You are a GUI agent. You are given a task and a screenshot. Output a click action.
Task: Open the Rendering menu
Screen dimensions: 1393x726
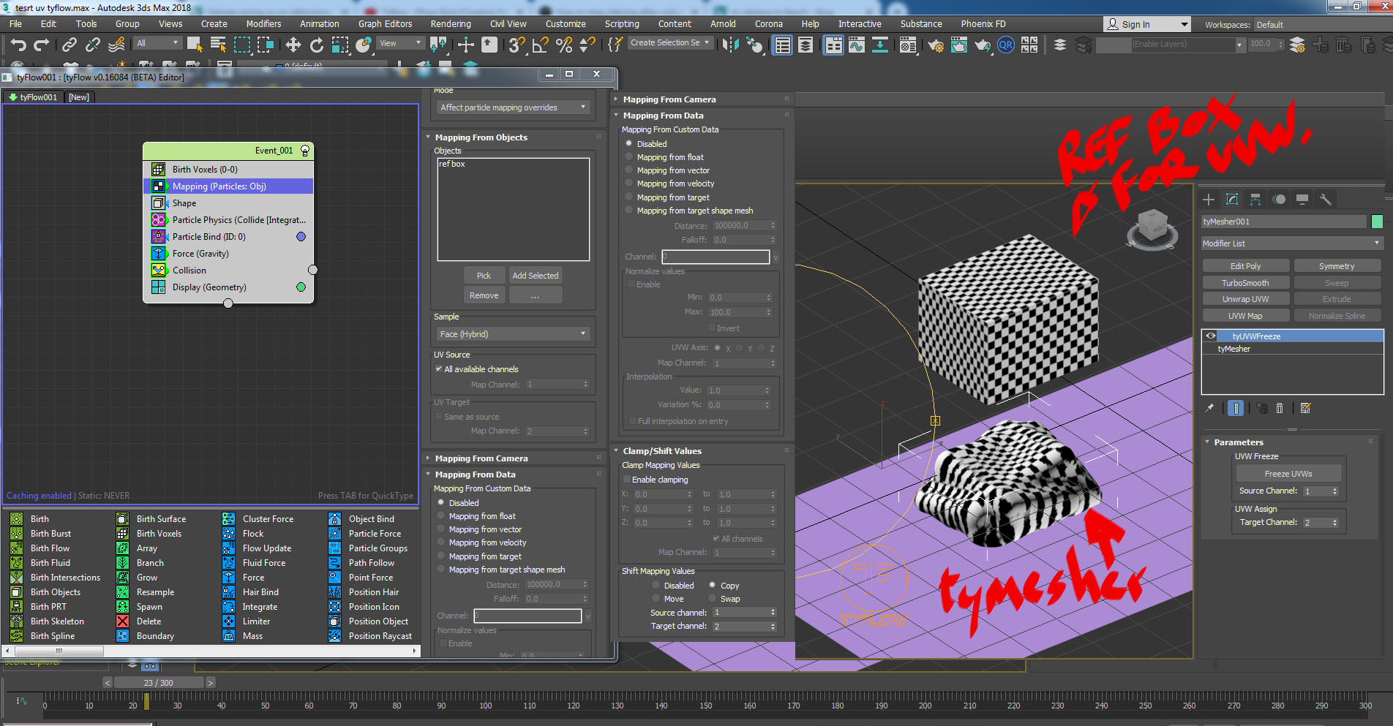click(x=451, y=24)
